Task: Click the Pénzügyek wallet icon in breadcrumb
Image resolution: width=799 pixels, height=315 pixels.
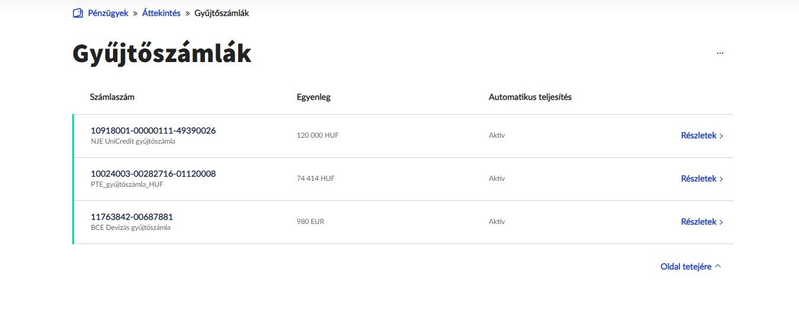Action: click(x=78, y=13)
